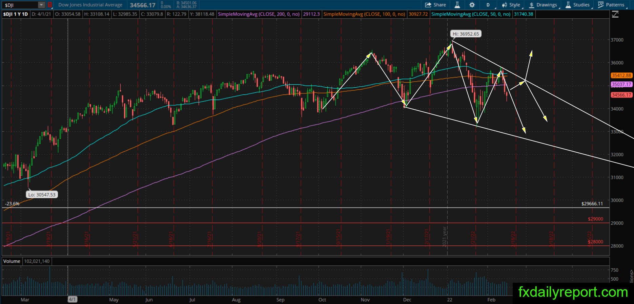Click the Lo: 30547.53 price bubble
Screen dimensions: 634x304
(42, 195)
